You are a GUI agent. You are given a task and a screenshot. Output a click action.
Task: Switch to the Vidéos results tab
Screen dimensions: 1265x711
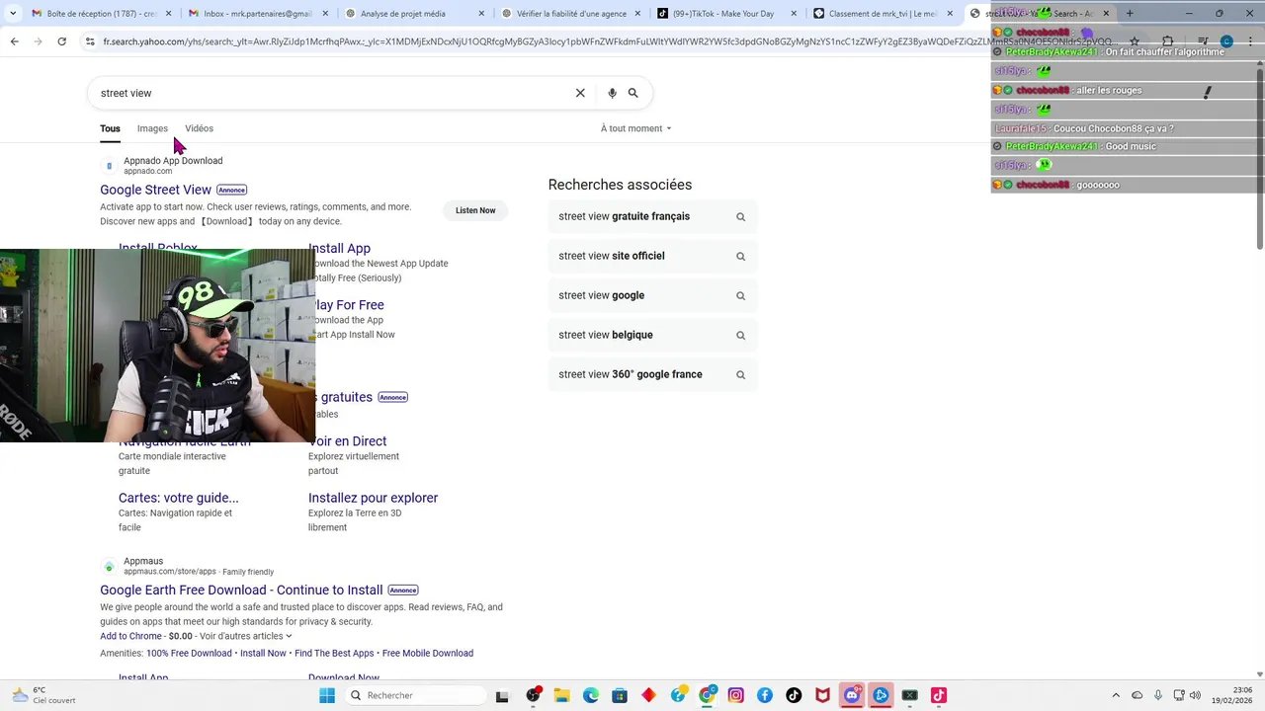[x=199, y=128]
